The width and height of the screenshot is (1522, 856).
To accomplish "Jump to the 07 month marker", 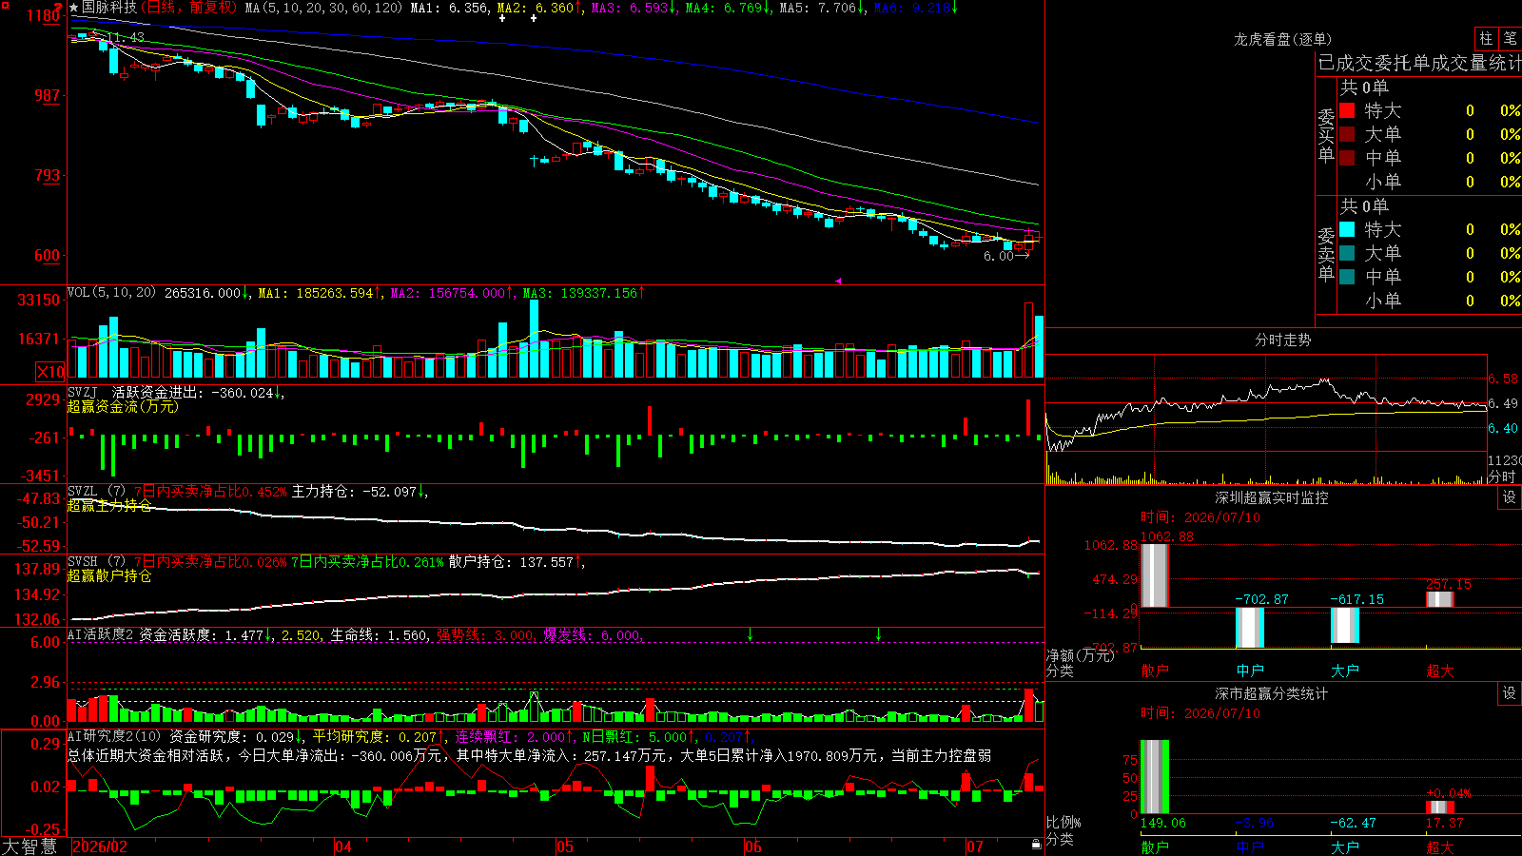I will [975, 846].
